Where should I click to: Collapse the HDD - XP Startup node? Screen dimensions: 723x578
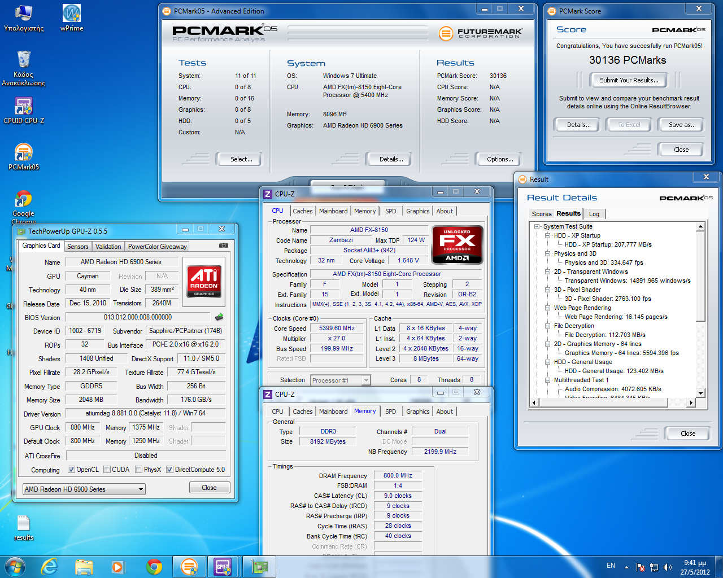click(548, 235)
